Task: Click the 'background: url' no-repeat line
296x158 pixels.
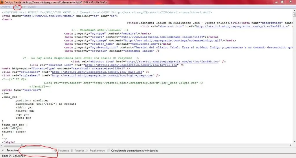Action: pos(46,104)
